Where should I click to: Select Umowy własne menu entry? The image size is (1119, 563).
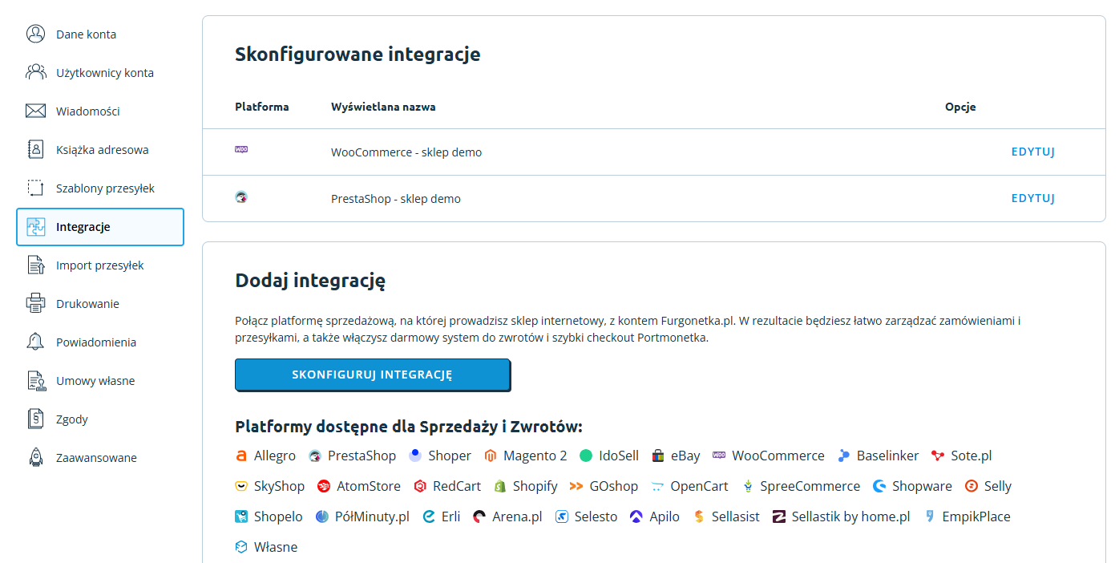95,381
